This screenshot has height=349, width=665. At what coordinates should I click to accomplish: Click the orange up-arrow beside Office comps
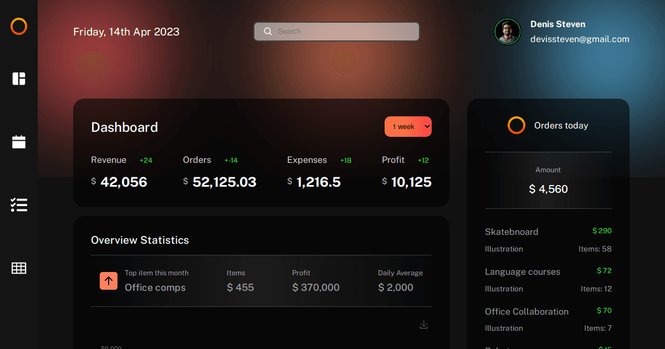109,281
